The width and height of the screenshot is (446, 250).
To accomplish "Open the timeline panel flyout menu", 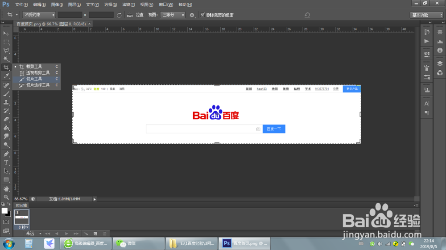I will [x=416, y=205].
